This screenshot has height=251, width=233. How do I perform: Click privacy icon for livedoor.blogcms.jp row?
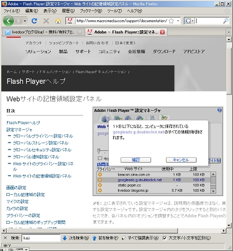tap(100, 191)
